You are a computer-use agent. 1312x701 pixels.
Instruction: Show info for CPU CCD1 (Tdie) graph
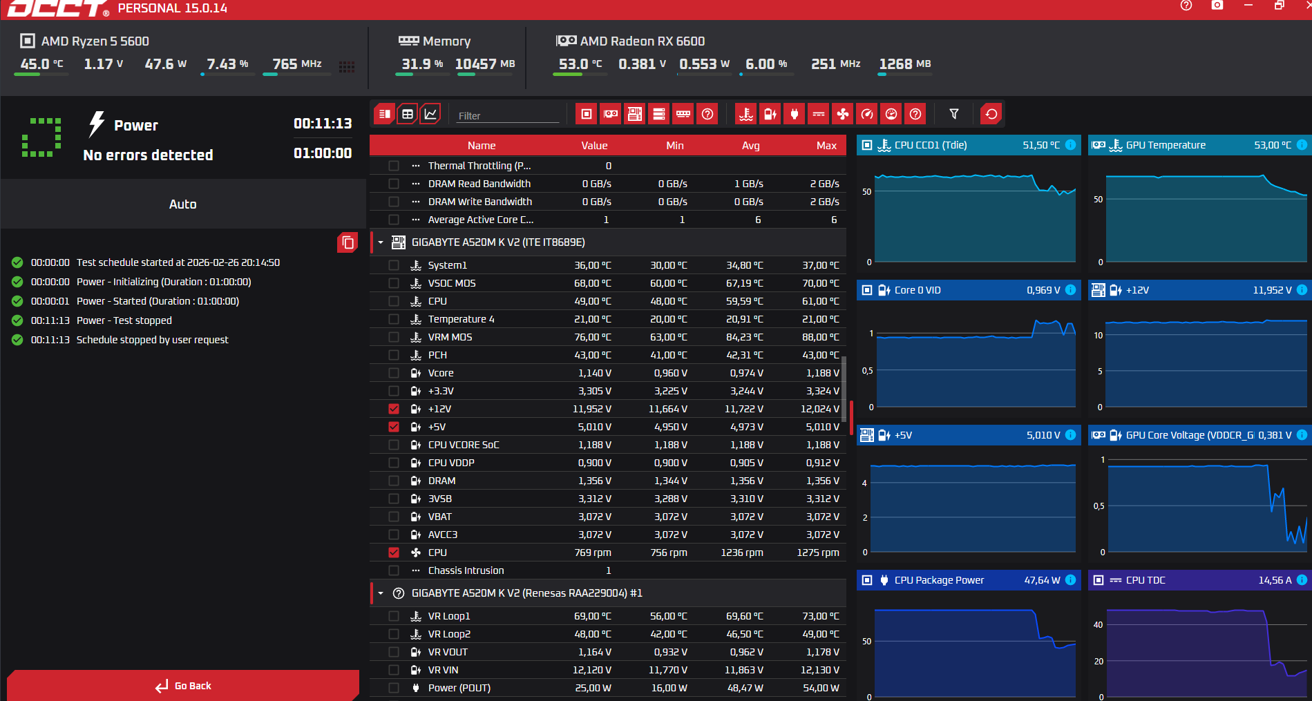point(1070,145)
